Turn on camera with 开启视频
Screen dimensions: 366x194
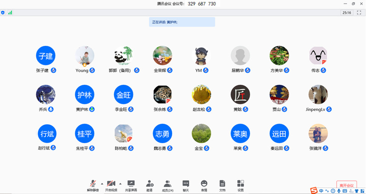pyautogui.click(x=111, y=184)
